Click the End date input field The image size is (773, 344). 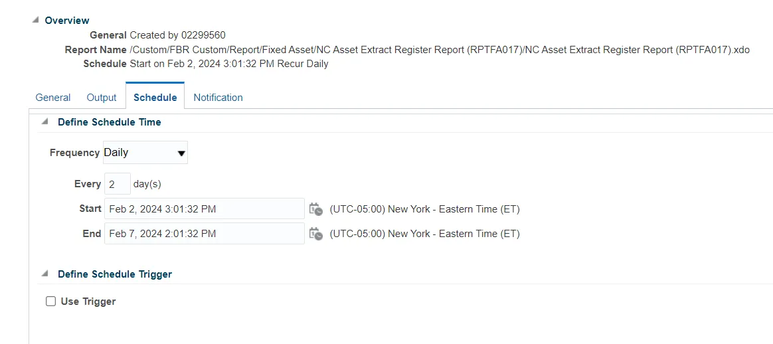[205, 234]
